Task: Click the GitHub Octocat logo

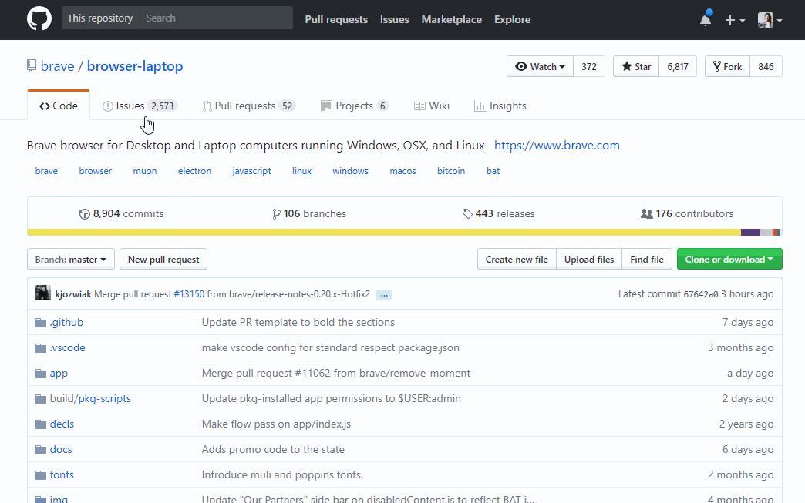Action: pyautogui.click(x=39, y=19)
